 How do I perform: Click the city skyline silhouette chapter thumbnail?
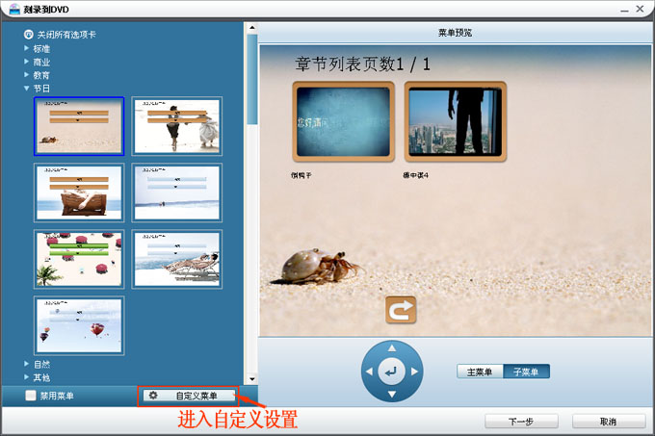click(x=456, y=121)
